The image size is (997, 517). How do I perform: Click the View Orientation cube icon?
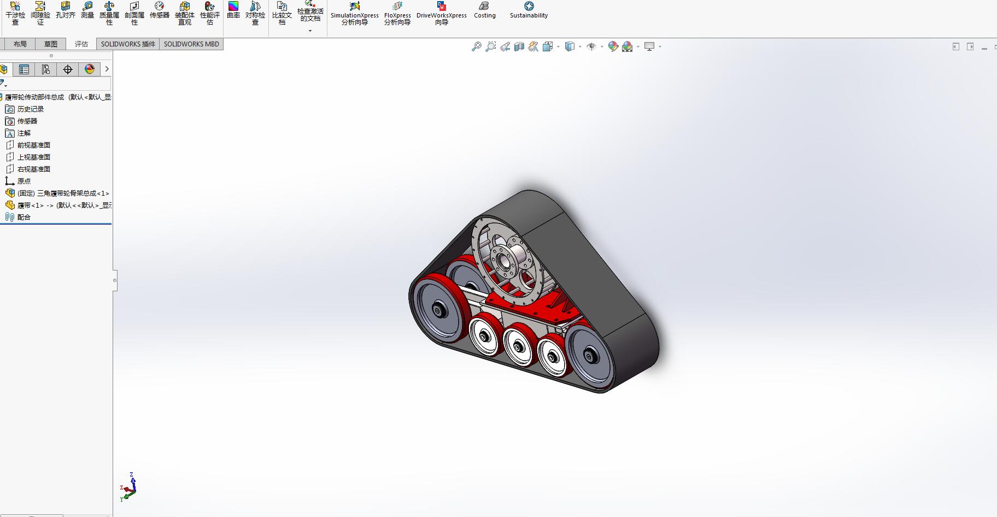click(548, 47)
